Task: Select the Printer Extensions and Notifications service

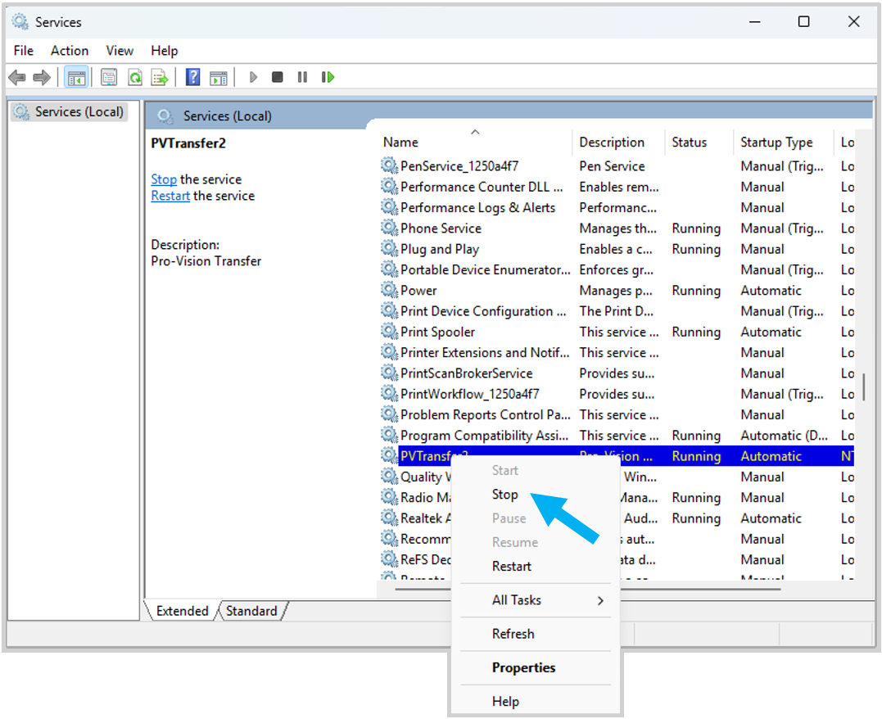Action: coord(617,353)
